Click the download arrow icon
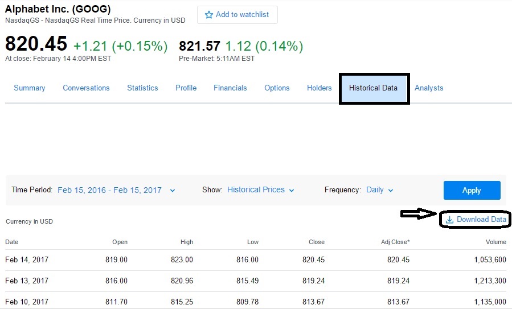 449,220
